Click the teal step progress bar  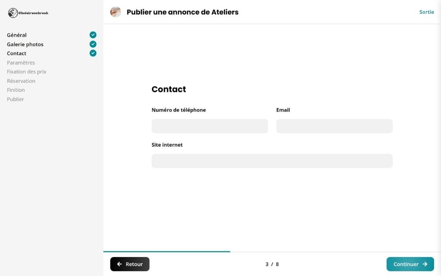[167, 251]
